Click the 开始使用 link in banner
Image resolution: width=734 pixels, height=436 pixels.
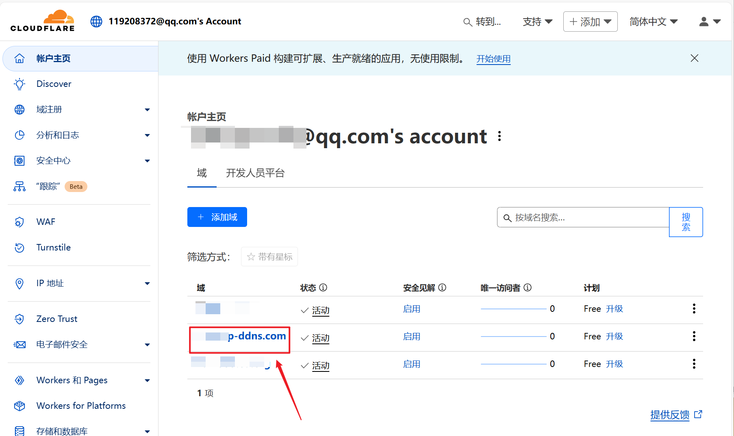493,59
